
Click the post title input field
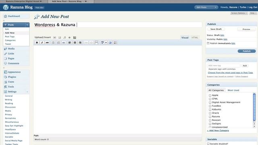pos(118,25)
